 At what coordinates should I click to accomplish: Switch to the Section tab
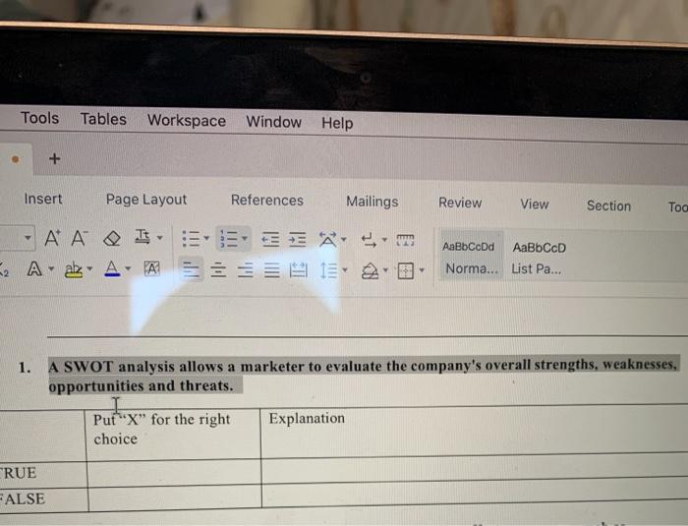coord(609,205)
